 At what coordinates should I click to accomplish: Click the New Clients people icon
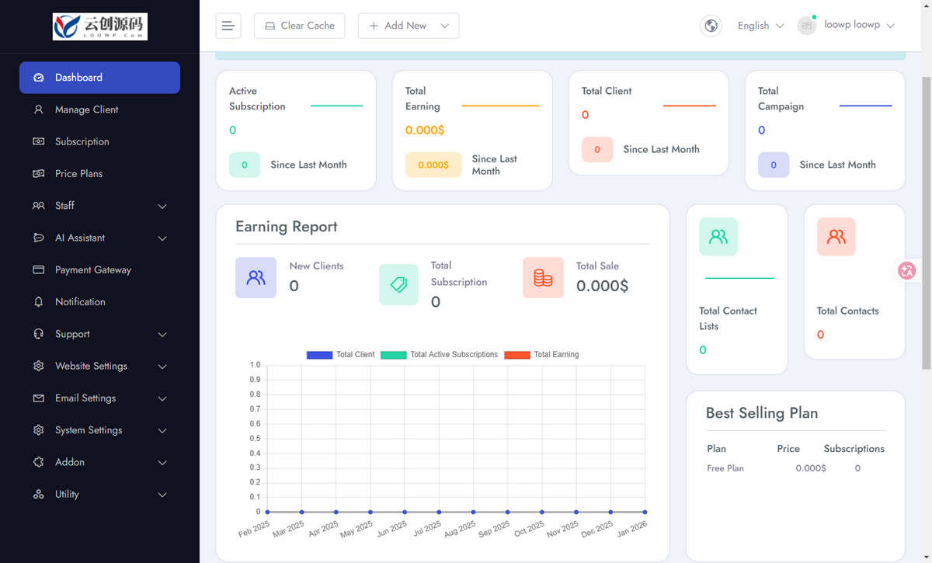256,277
